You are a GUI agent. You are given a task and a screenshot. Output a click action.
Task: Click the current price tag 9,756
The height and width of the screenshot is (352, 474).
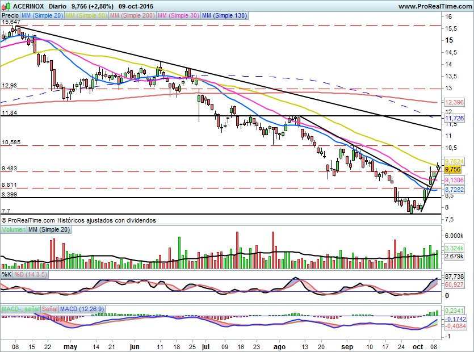[x=452, y=169]
